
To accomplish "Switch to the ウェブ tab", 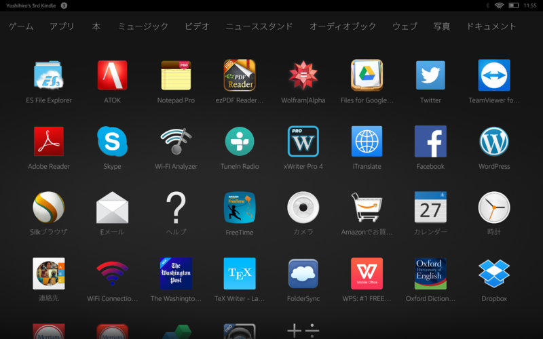I will pyautogui.click(x=405, y=26).
